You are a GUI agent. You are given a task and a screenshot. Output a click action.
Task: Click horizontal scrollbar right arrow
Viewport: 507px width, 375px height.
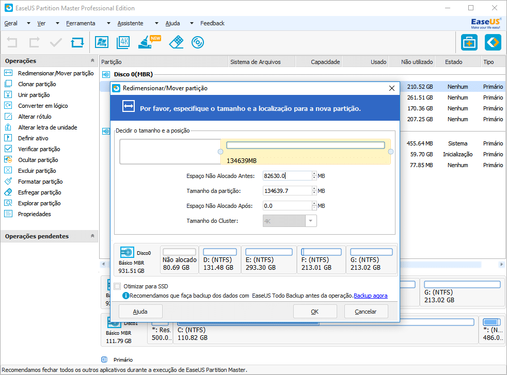(501, 264)
